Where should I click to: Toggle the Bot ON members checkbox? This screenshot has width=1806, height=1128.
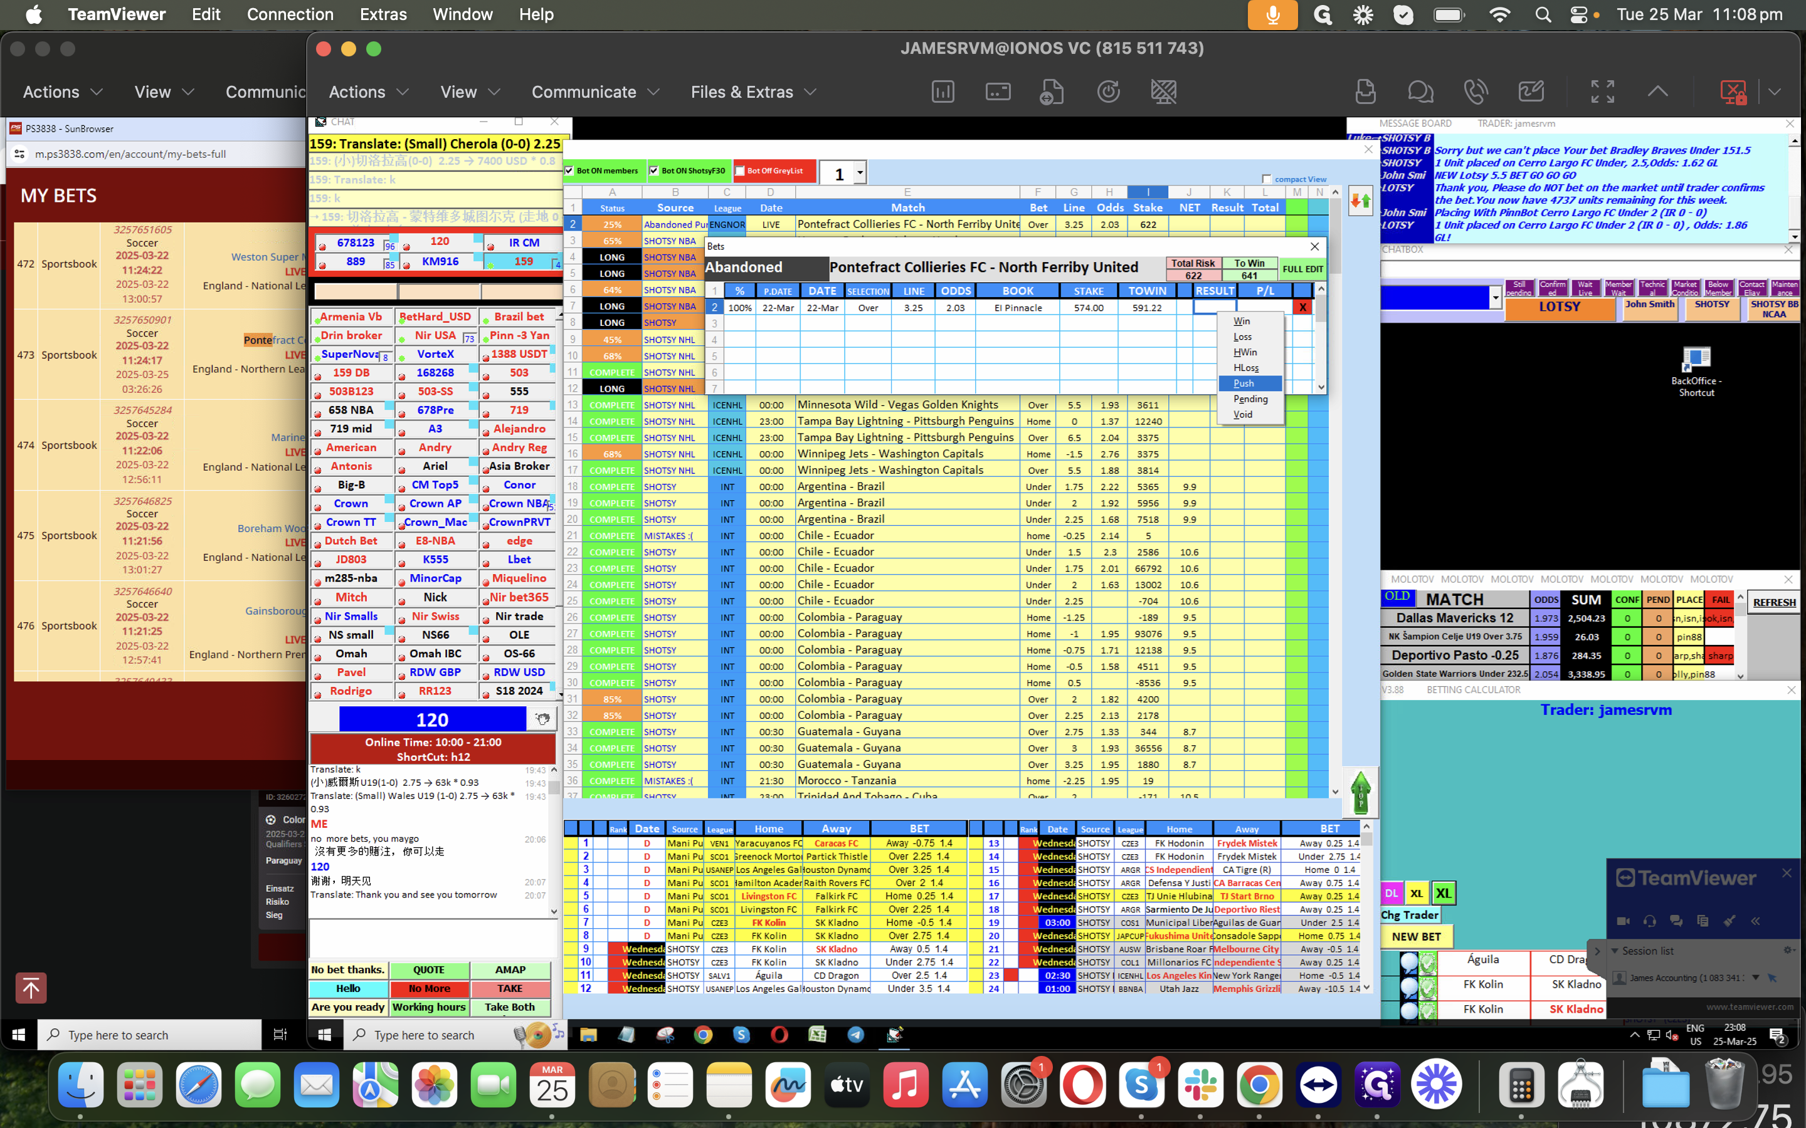pos(569,171)
